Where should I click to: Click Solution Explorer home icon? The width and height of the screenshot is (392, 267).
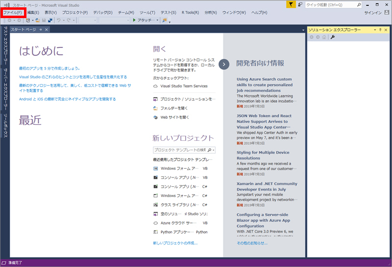pos(324,37)
